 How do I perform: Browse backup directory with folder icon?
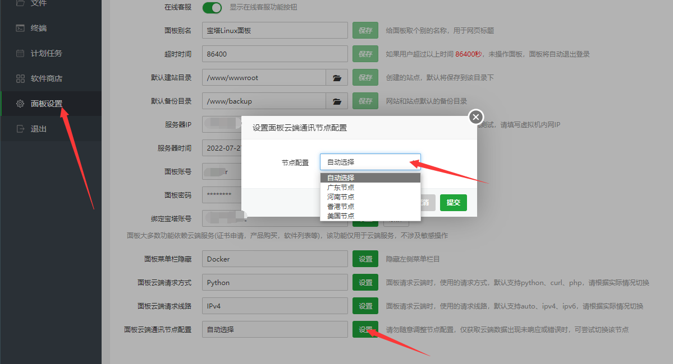336,100
